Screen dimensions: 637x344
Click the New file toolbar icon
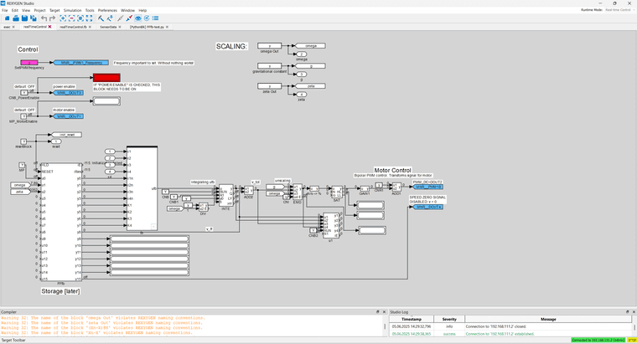[x=7, y=18]
